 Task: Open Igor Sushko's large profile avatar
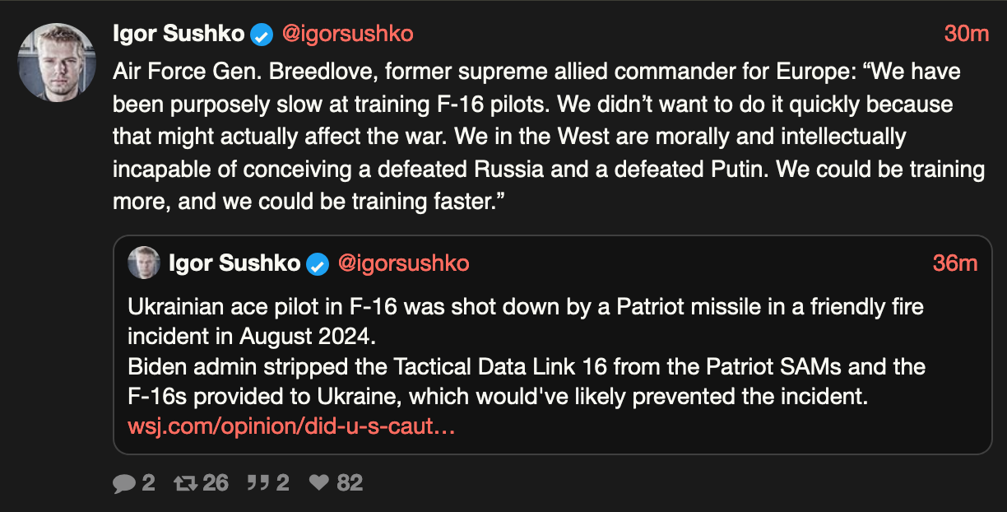(x=58, y=63)
